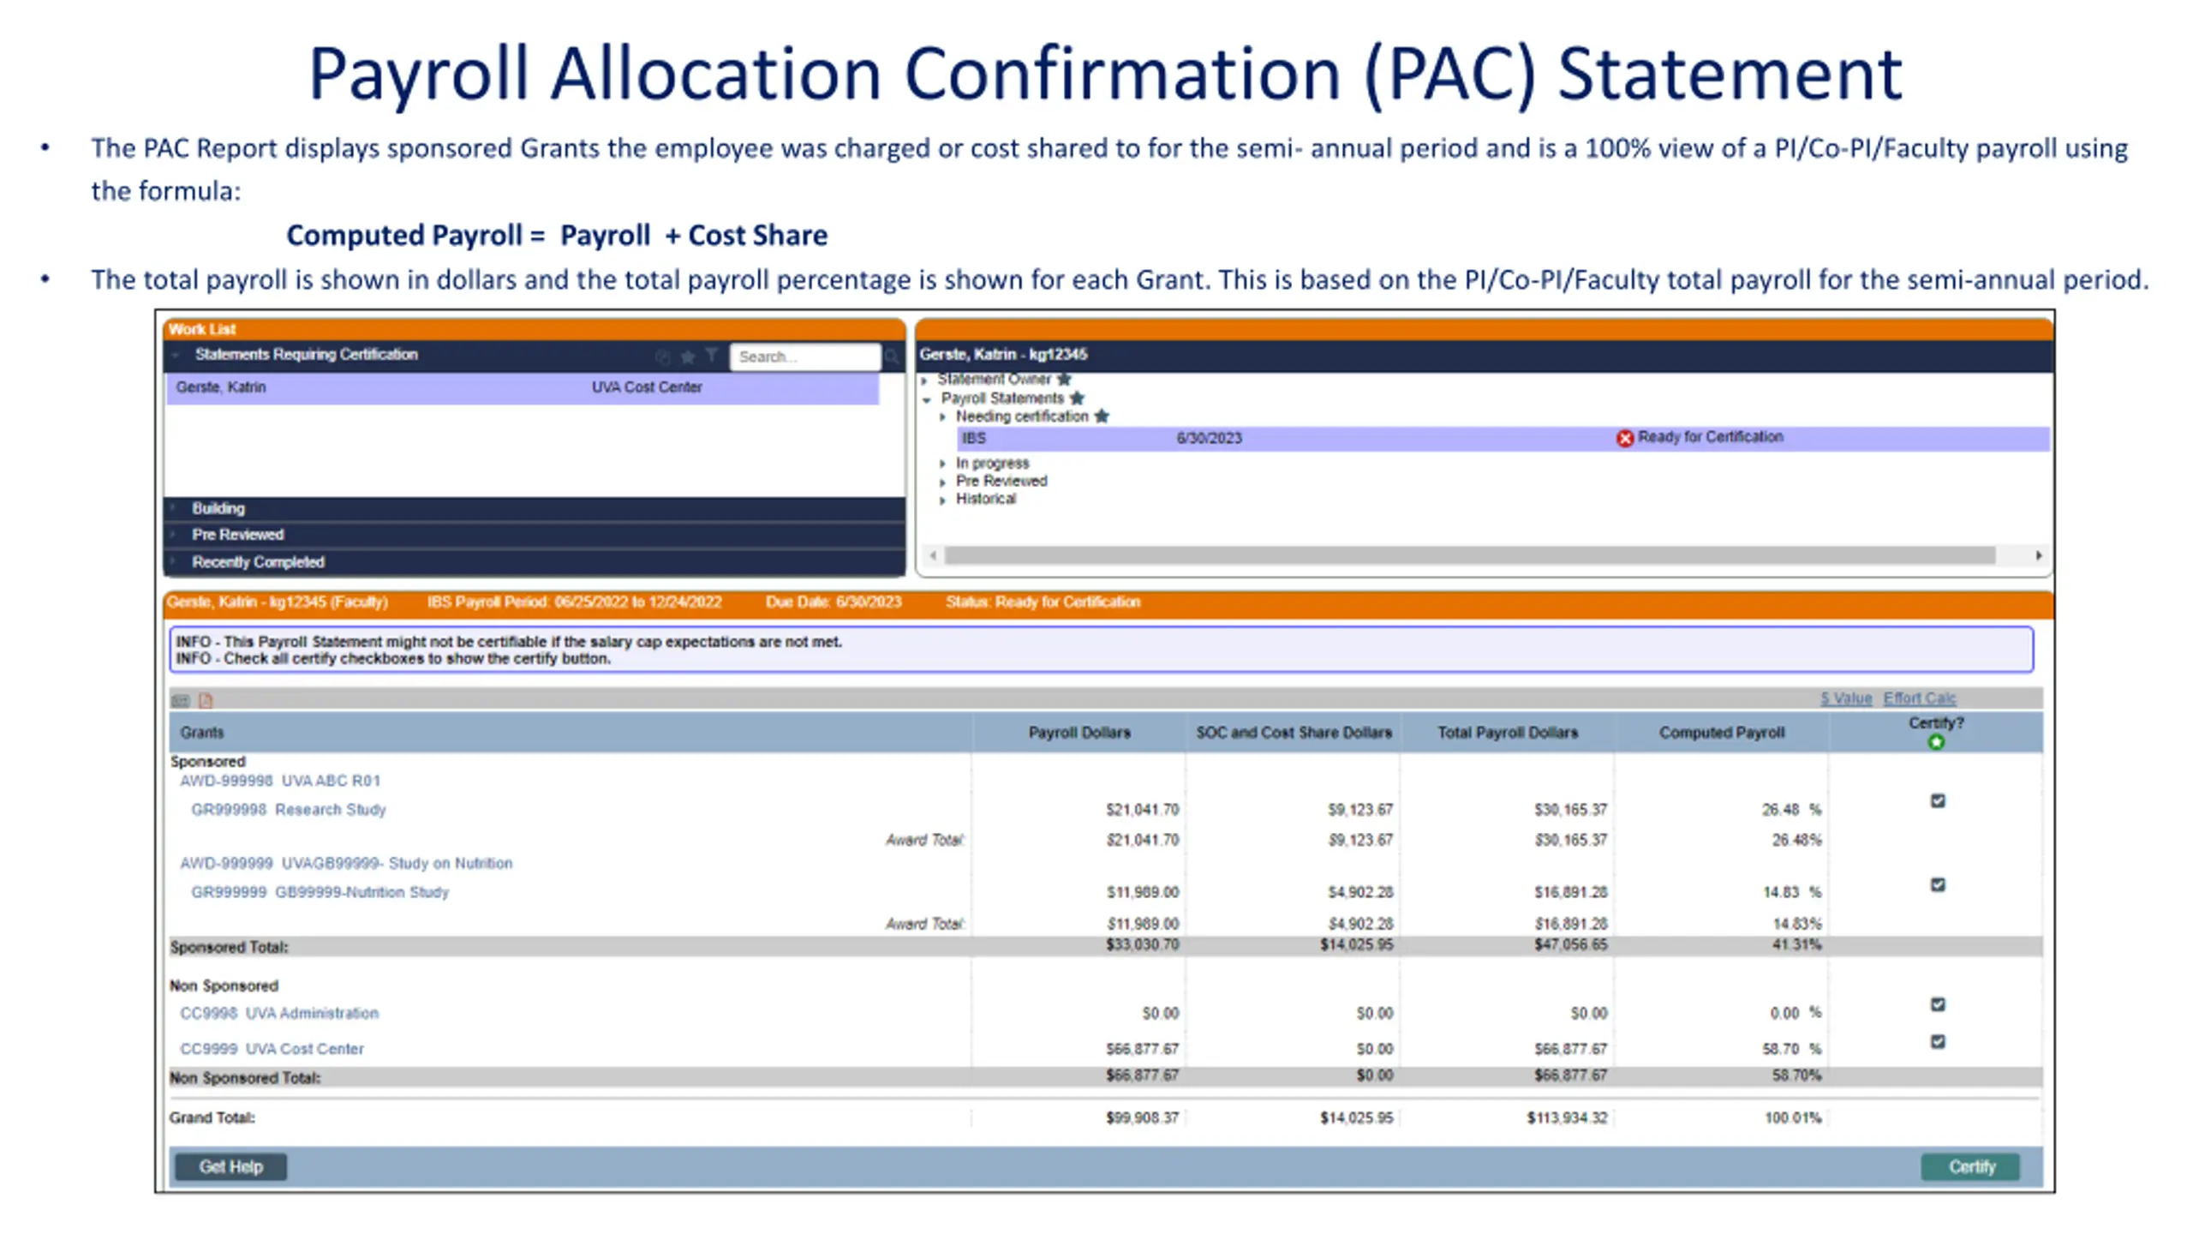Select the IBS 6/30/2023 statement row

(1502, 438)
